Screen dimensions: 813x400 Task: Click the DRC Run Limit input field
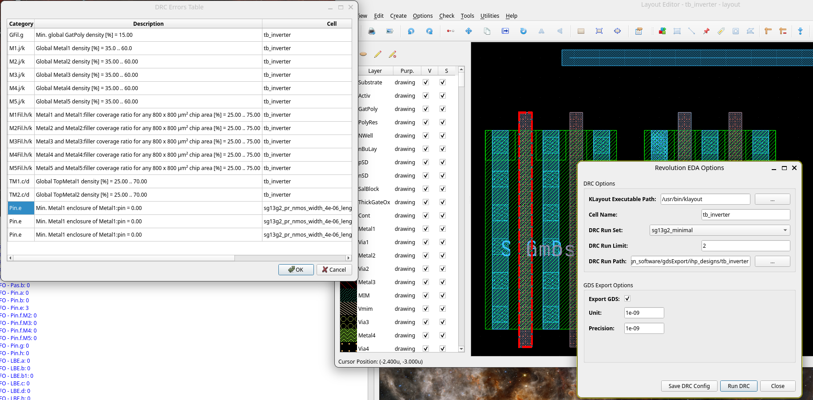pyautogui.click(x=745, y=246)
